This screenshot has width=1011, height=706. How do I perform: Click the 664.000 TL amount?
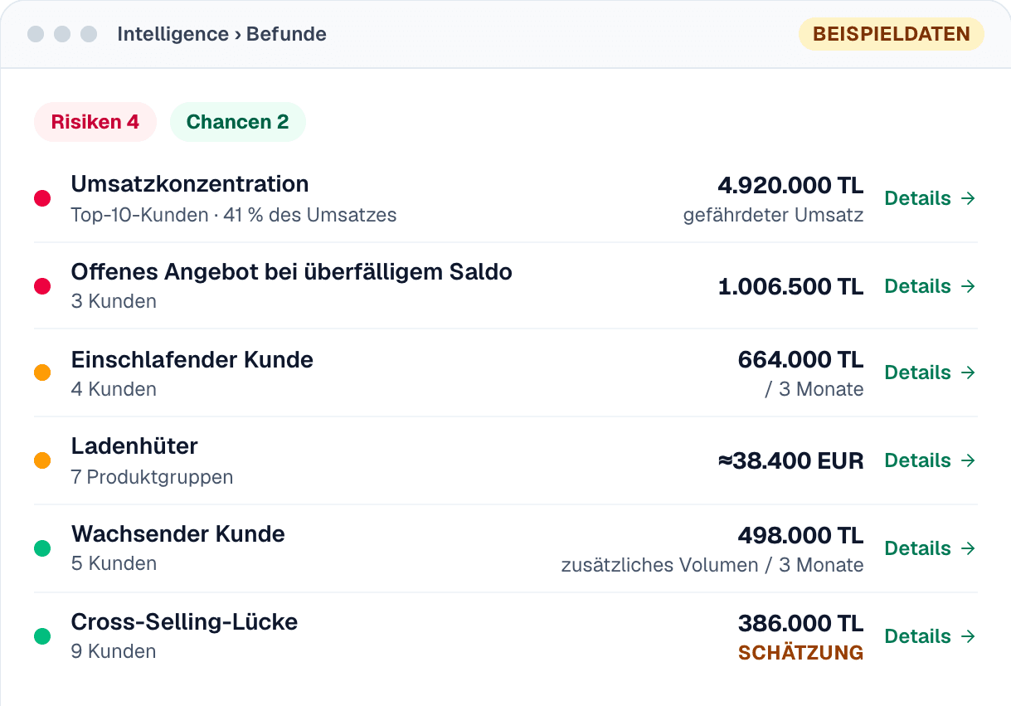pos(801,360)
